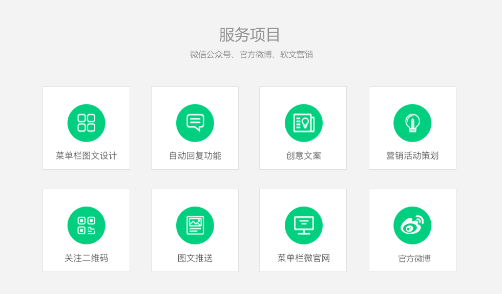Select the 营销活动策划 label
The height and width of the screenshot is (294, 502).
coord(412,155)
